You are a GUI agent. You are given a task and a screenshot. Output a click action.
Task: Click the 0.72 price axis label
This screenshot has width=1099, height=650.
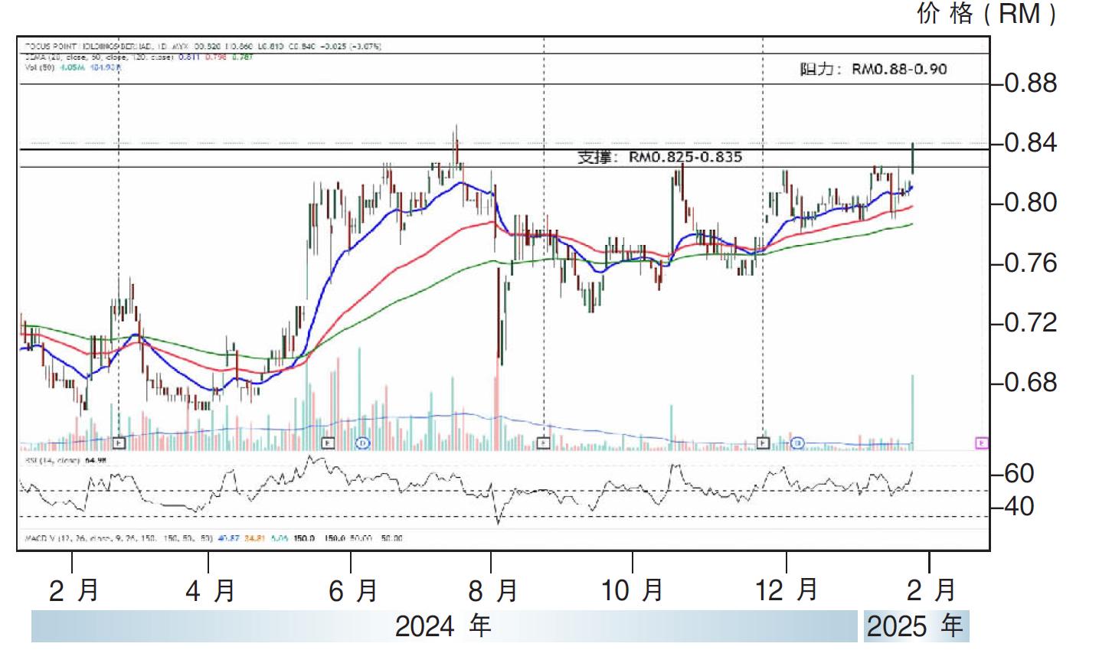pyautogui.click(x=1031, y=322)
